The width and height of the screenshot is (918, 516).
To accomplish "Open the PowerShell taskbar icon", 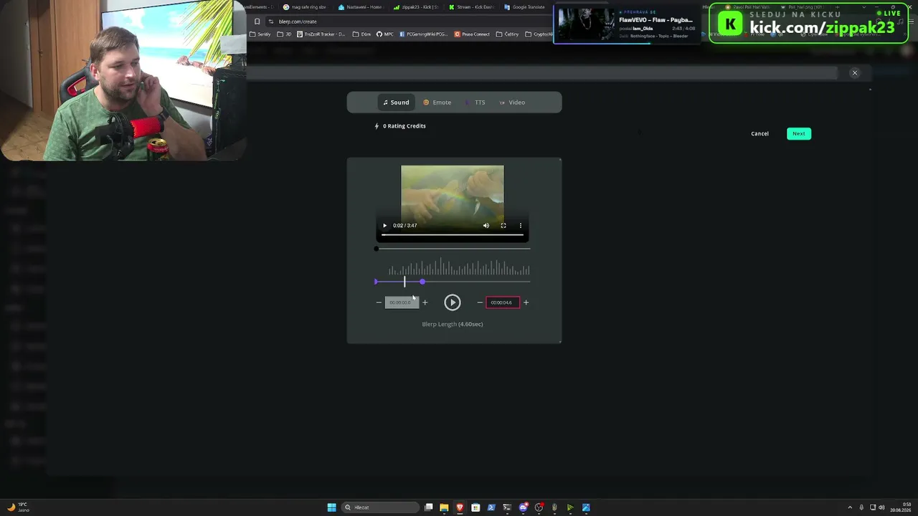I will [491, 507].
